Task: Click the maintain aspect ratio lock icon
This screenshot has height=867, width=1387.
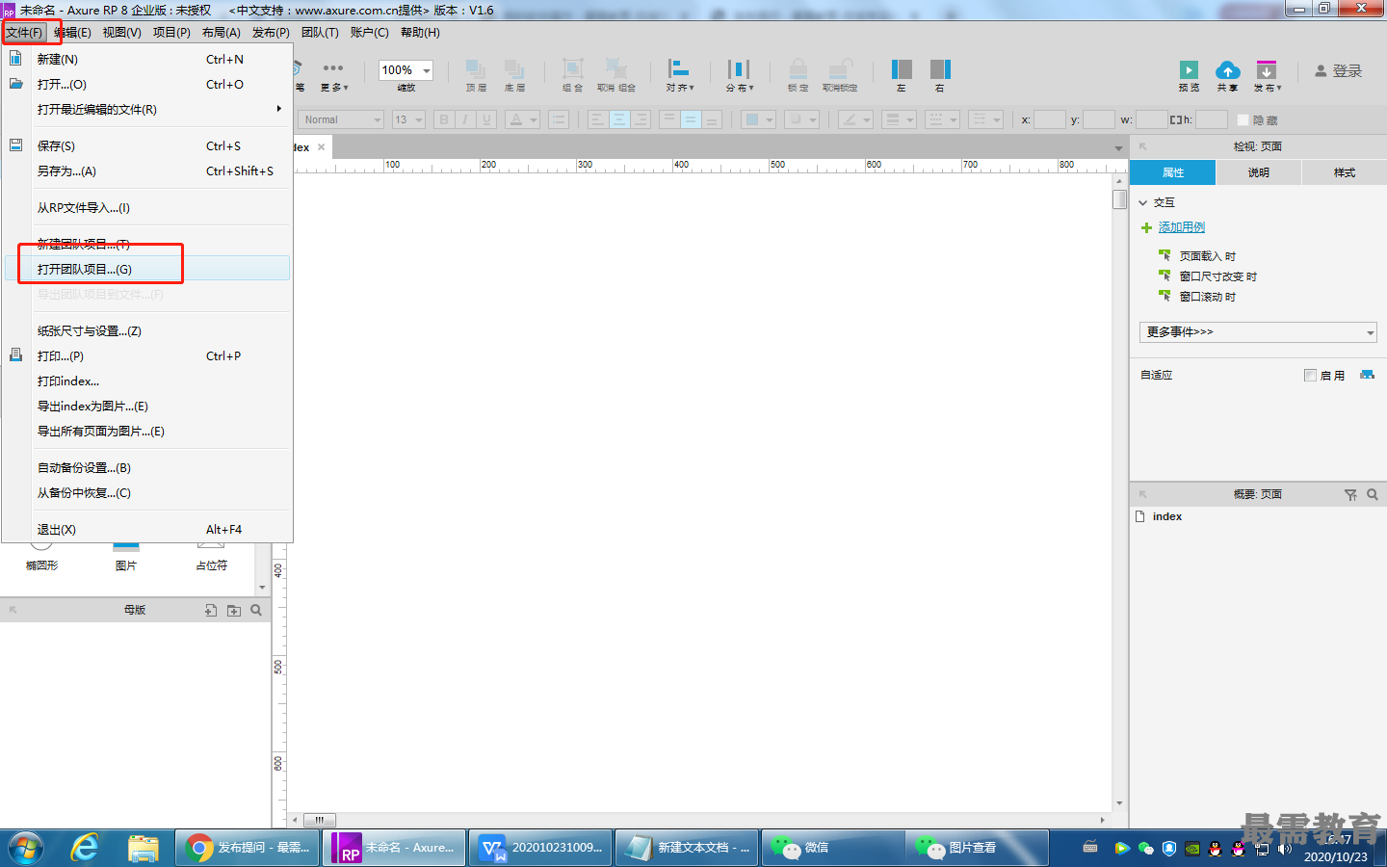Action: (x=1175, y=119)
